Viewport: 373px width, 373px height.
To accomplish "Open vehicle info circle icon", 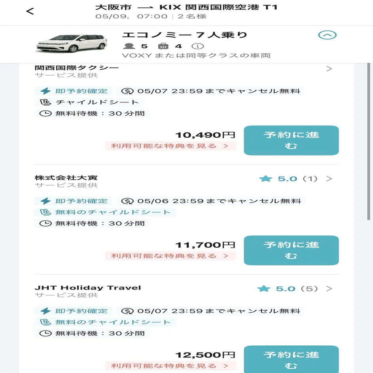I will 197,46.
